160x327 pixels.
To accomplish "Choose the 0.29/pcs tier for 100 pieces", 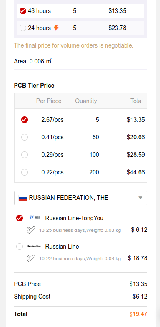I will click(25, 155).
